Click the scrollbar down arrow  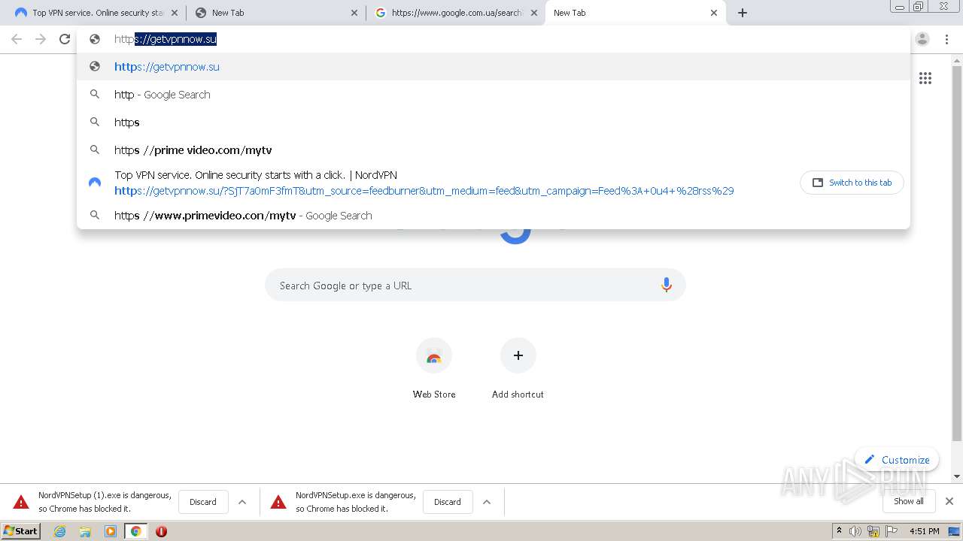coord(957,476)
